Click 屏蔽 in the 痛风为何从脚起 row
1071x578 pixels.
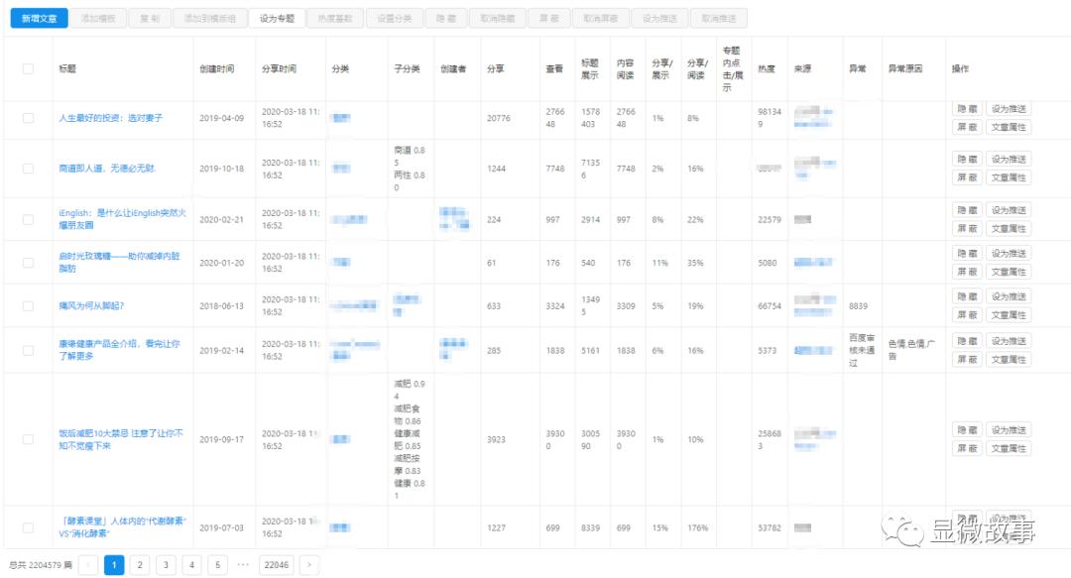[x=967, y=315]
